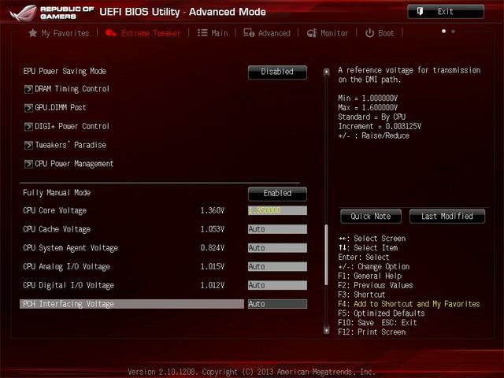Image resolution: width=504 pixels, height=378 pixels.
Task: Click the arrow icon beside DRAM Timing Control
Action: pyautogui.click(x=28, y=89)
